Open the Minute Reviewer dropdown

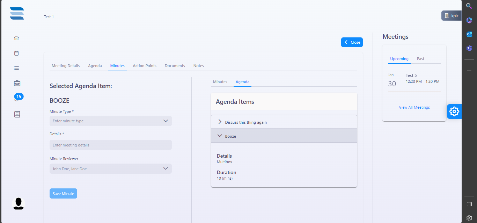(111, 169)
